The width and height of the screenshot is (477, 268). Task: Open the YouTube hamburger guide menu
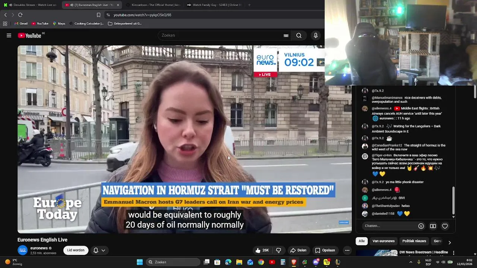coord(9,35)
